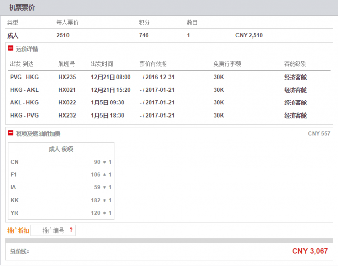Click flight number HX232
Viewport: 338px width, 266px height.
coord(67,116)
